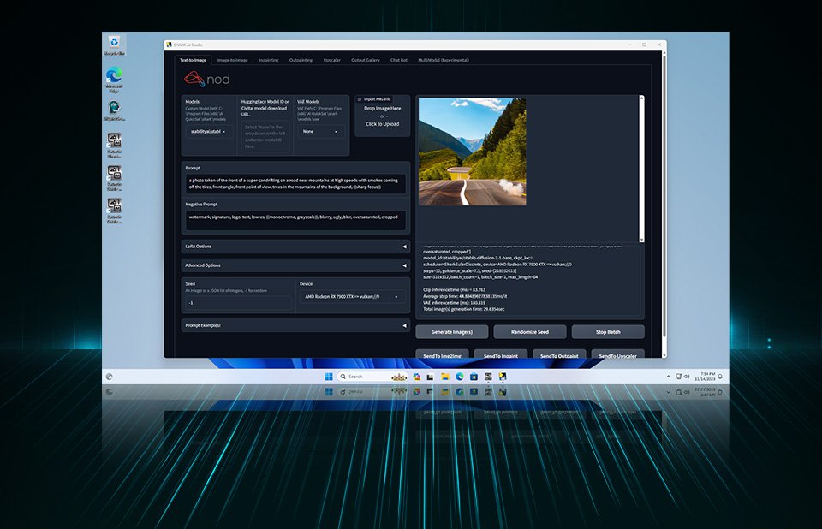This screenshot has height=529, width=822.
Task: Click the volume icon in system tray
Action: [x=687, y=377]
